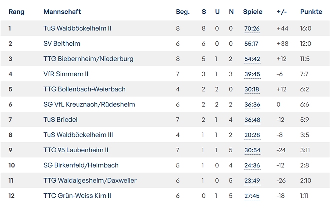
Task: Click SV Beltheim team name
Action: (62, 44)
